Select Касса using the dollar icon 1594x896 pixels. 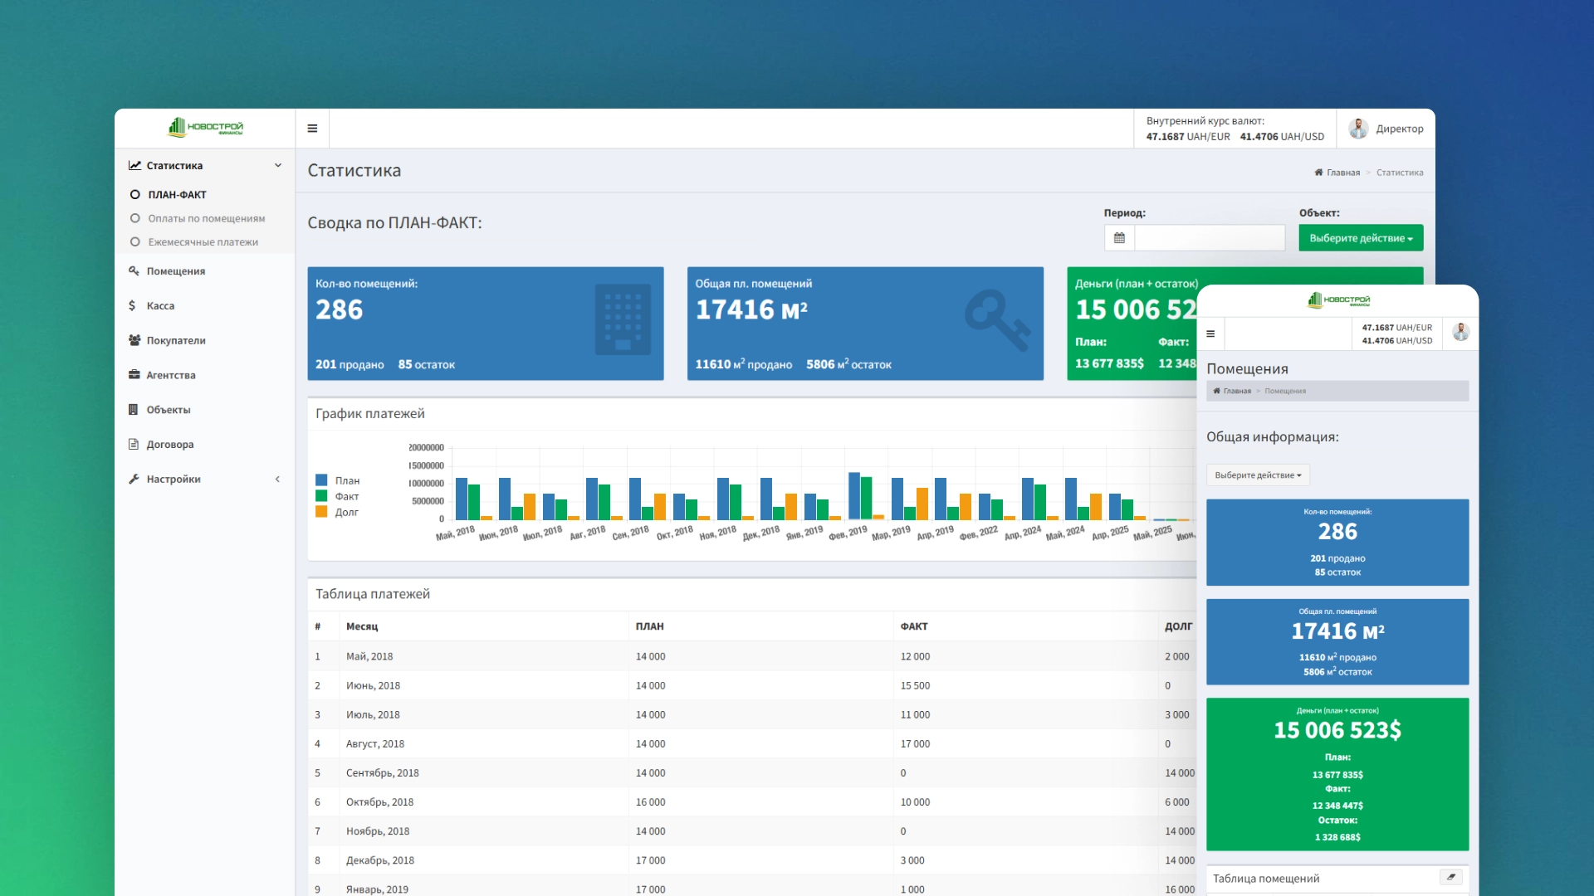tap(132, 305)
